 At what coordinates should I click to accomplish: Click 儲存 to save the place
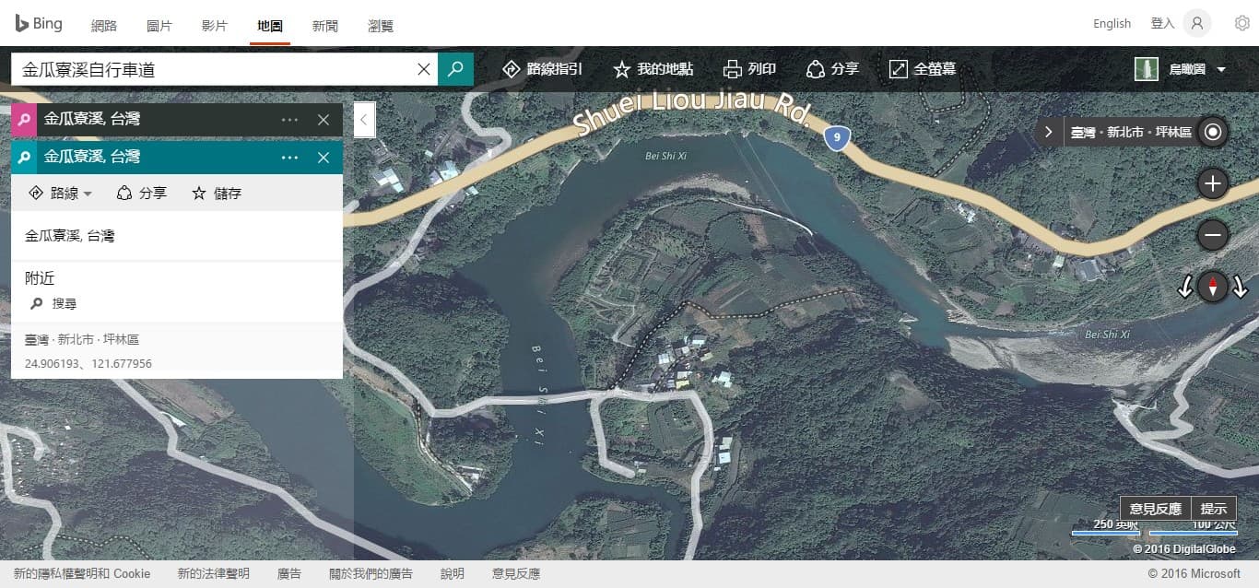tap(217, 194)
